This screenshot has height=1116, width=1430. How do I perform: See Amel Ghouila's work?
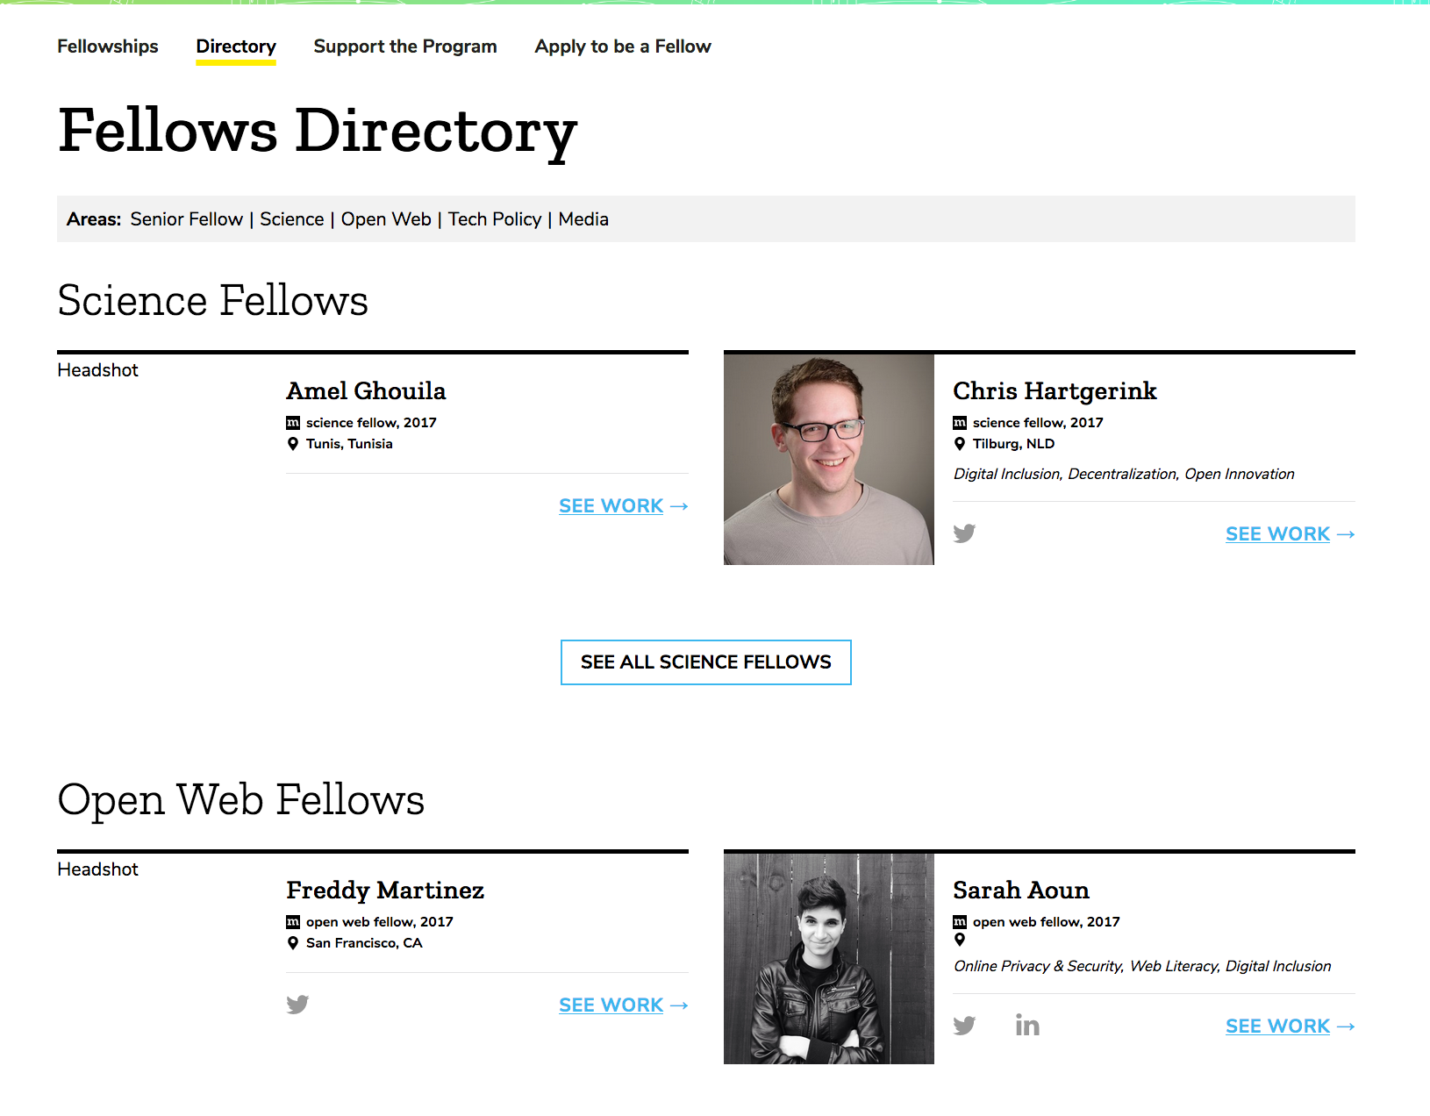(624, 506)
